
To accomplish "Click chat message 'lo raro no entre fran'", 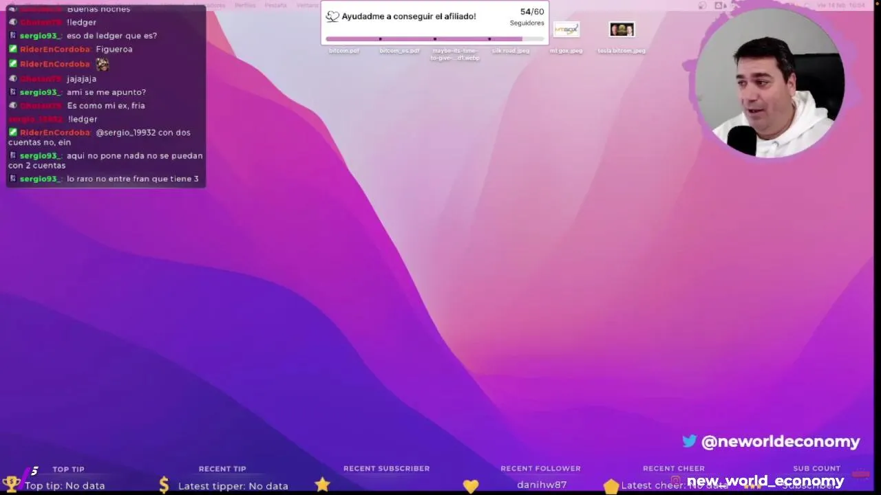I will (x=133, y=179).
